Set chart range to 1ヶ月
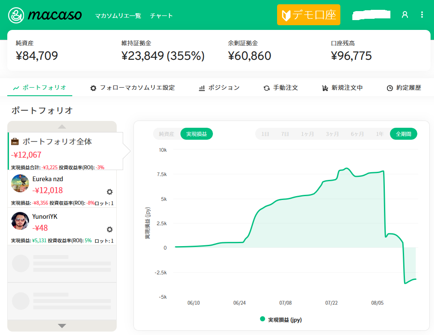Image resolution: width=434 pixels, height=335 pixels. [307, 134]
